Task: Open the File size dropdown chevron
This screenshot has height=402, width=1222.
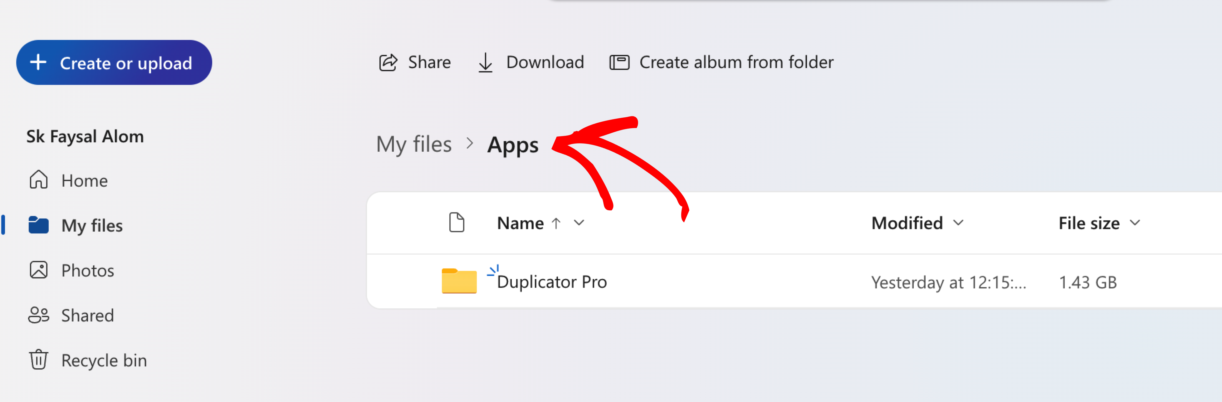Action: (1135, 223)
